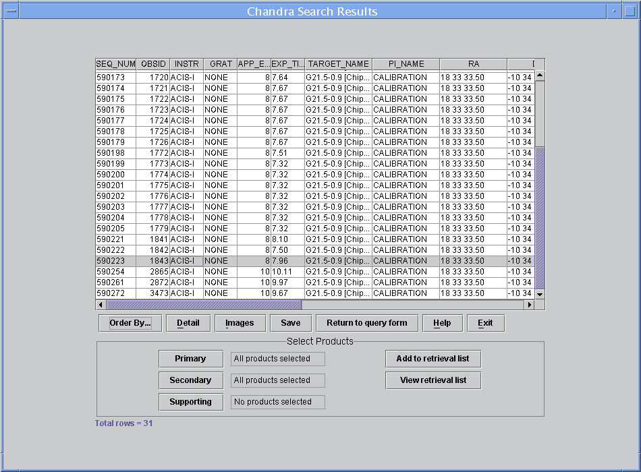Click exposure time cell 7.51
This screenshot has height=472, width=641.
pyautogui.click(x=288, y=153)
